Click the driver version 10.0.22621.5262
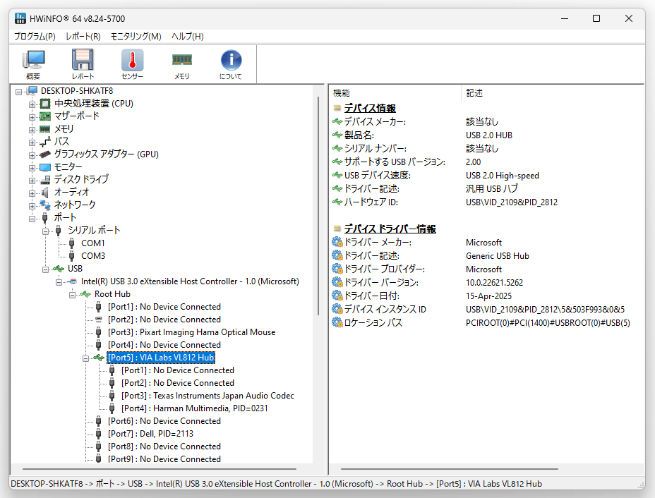655x498 pixels. pos(494,283)
